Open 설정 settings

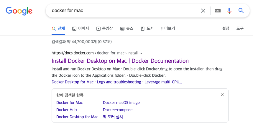coord(226,28)
